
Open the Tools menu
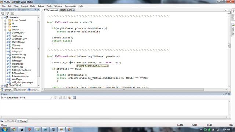[49, 6]
